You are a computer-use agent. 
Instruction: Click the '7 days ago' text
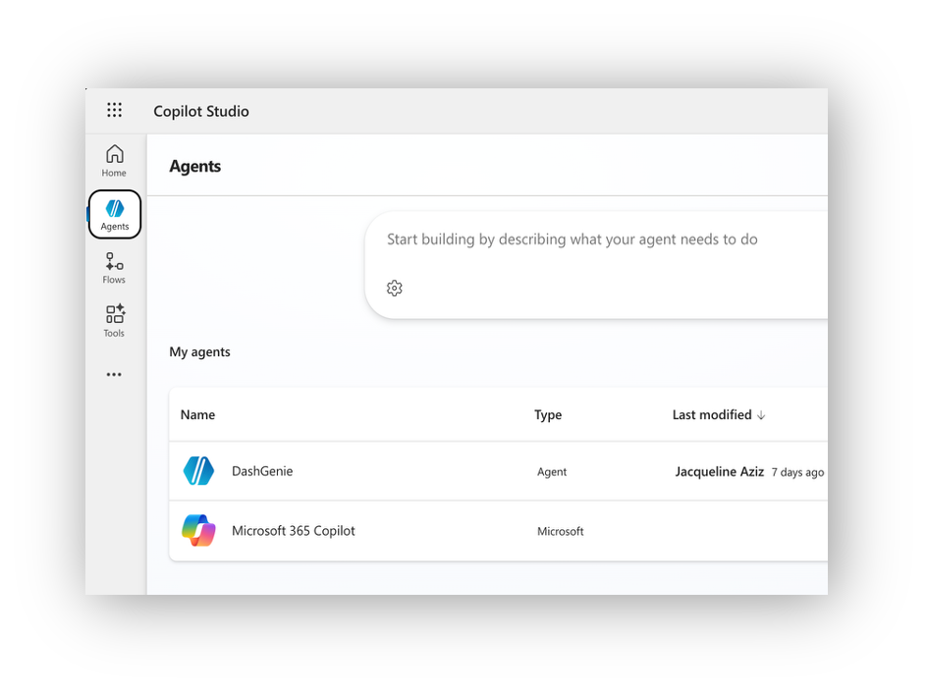(797, 472)
